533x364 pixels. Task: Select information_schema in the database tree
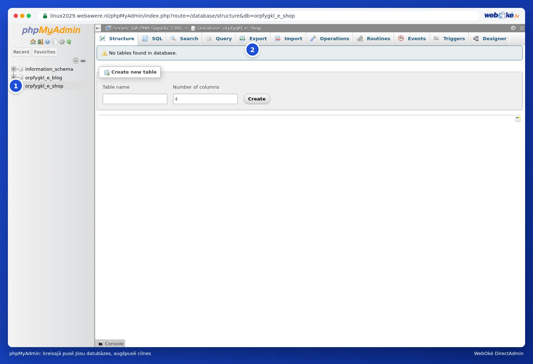[x=49, y=69]
